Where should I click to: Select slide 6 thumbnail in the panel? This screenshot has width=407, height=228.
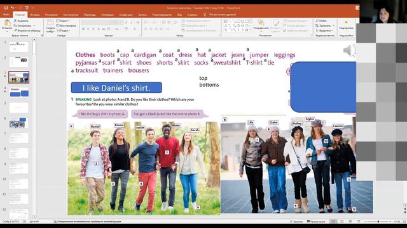(18, 123)
